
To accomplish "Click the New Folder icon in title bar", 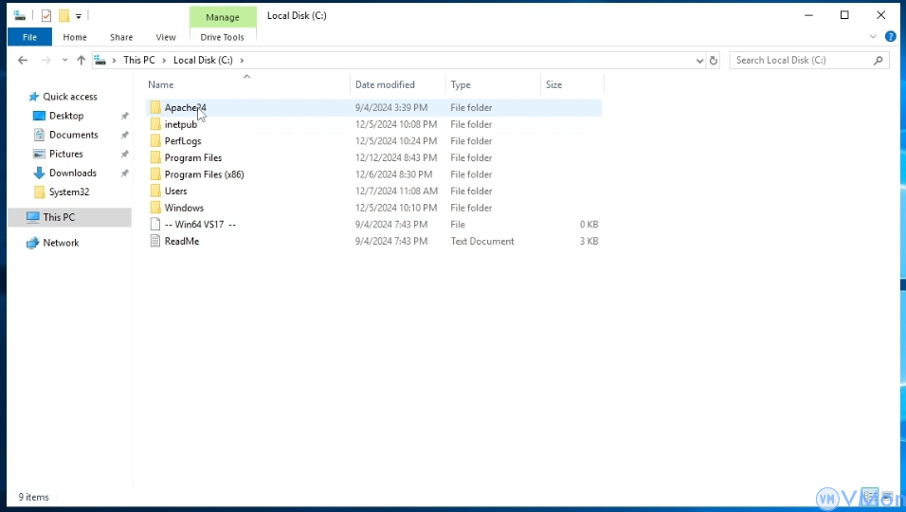I will pos(63,15).
